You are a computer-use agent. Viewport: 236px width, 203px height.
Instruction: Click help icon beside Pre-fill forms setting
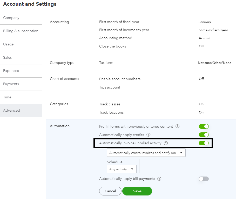click(x=177, y=127)
